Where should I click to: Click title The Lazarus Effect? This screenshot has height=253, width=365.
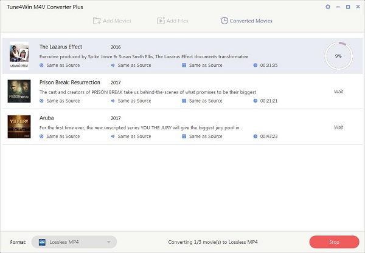[x=61, y=47]
